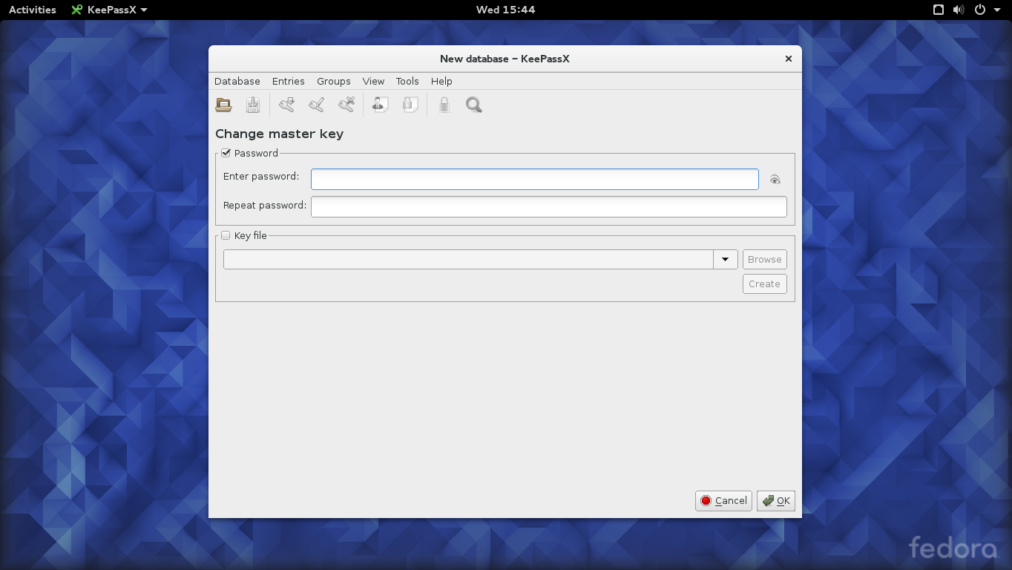Viewport: 1012px width, 570px height.
Task: Open the Help menu
Action: click(x=441, y=81)
